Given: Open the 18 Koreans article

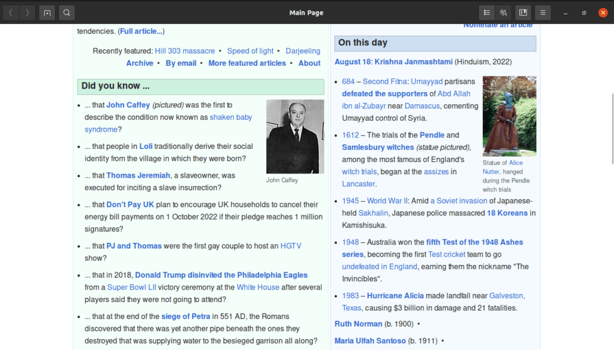Looking at the screenshot, I should click(x=507, y=213).
